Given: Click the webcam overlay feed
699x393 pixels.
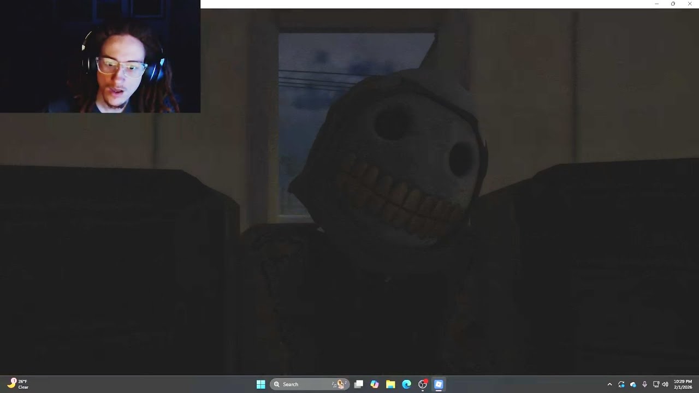Looking at the screenshot, I should coord(100,56).
